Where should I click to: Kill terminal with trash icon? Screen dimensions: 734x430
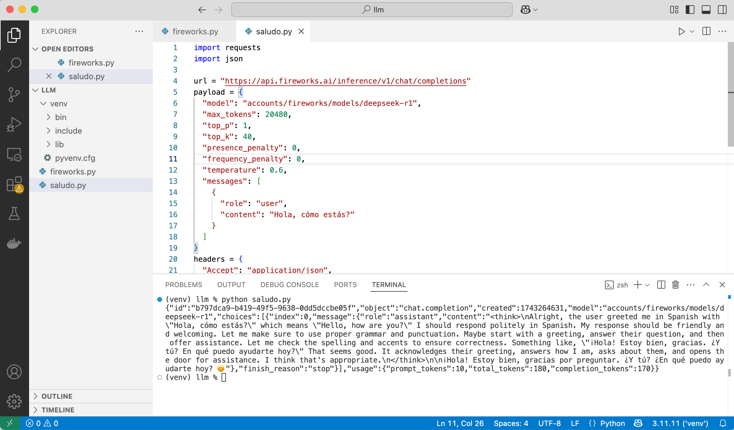tap(676, 285)
